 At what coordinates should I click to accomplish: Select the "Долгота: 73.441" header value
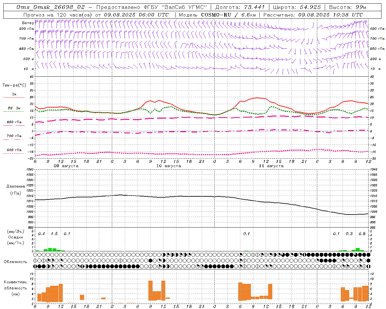240,7
